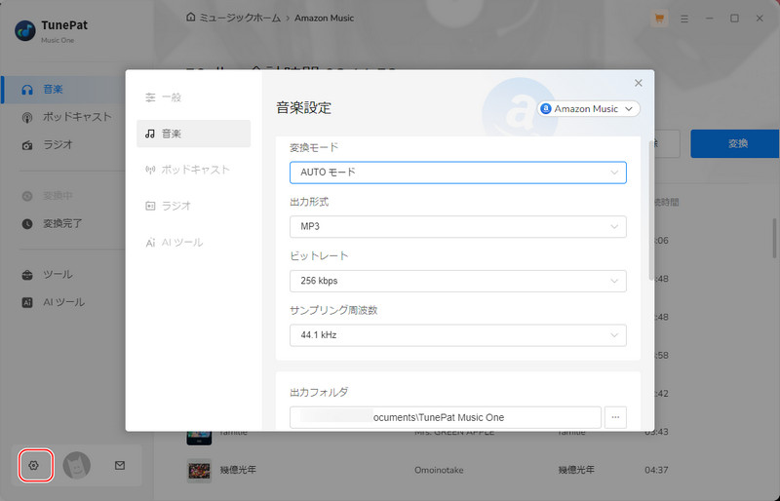Click the 幾億光年 song title

tap(238, 470)
